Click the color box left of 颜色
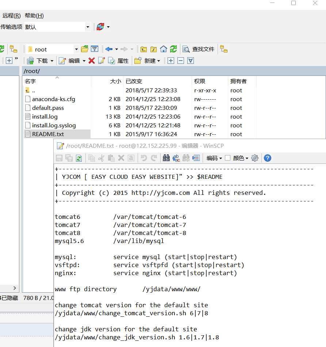Screen dimensions: 326x347 point(228,158)
